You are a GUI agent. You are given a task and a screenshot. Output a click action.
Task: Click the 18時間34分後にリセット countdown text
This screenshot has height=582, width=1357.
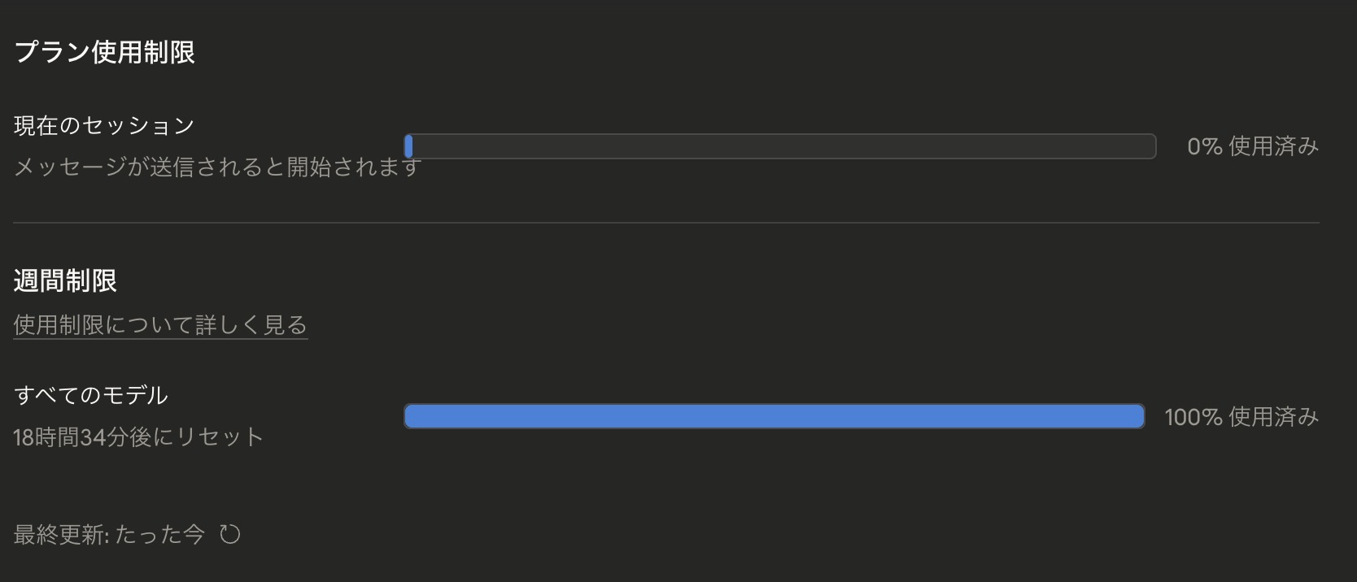pos(138,437)
